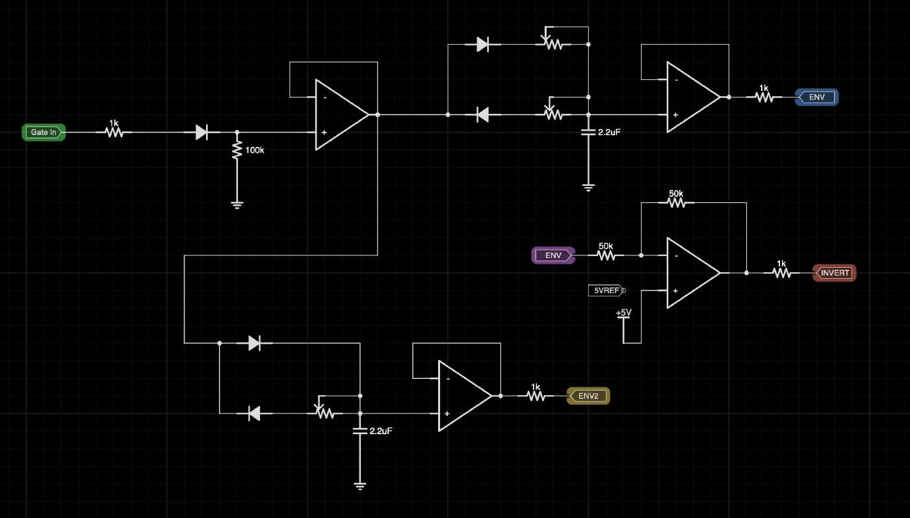910x518 pixels.
Task: Select the green Gate In port
Action: (44, 133)
